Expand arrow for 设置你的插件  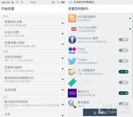pos(63,69)
